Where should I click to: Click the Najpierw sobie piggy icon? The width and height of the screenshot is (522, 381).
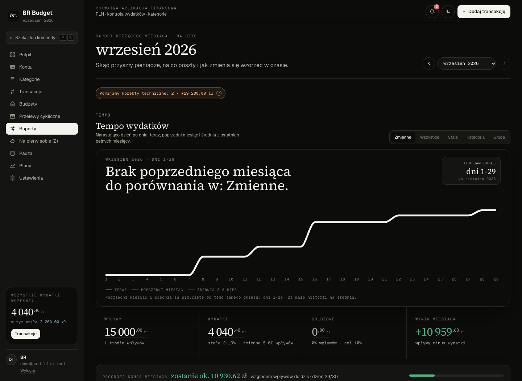coord(12,141)
